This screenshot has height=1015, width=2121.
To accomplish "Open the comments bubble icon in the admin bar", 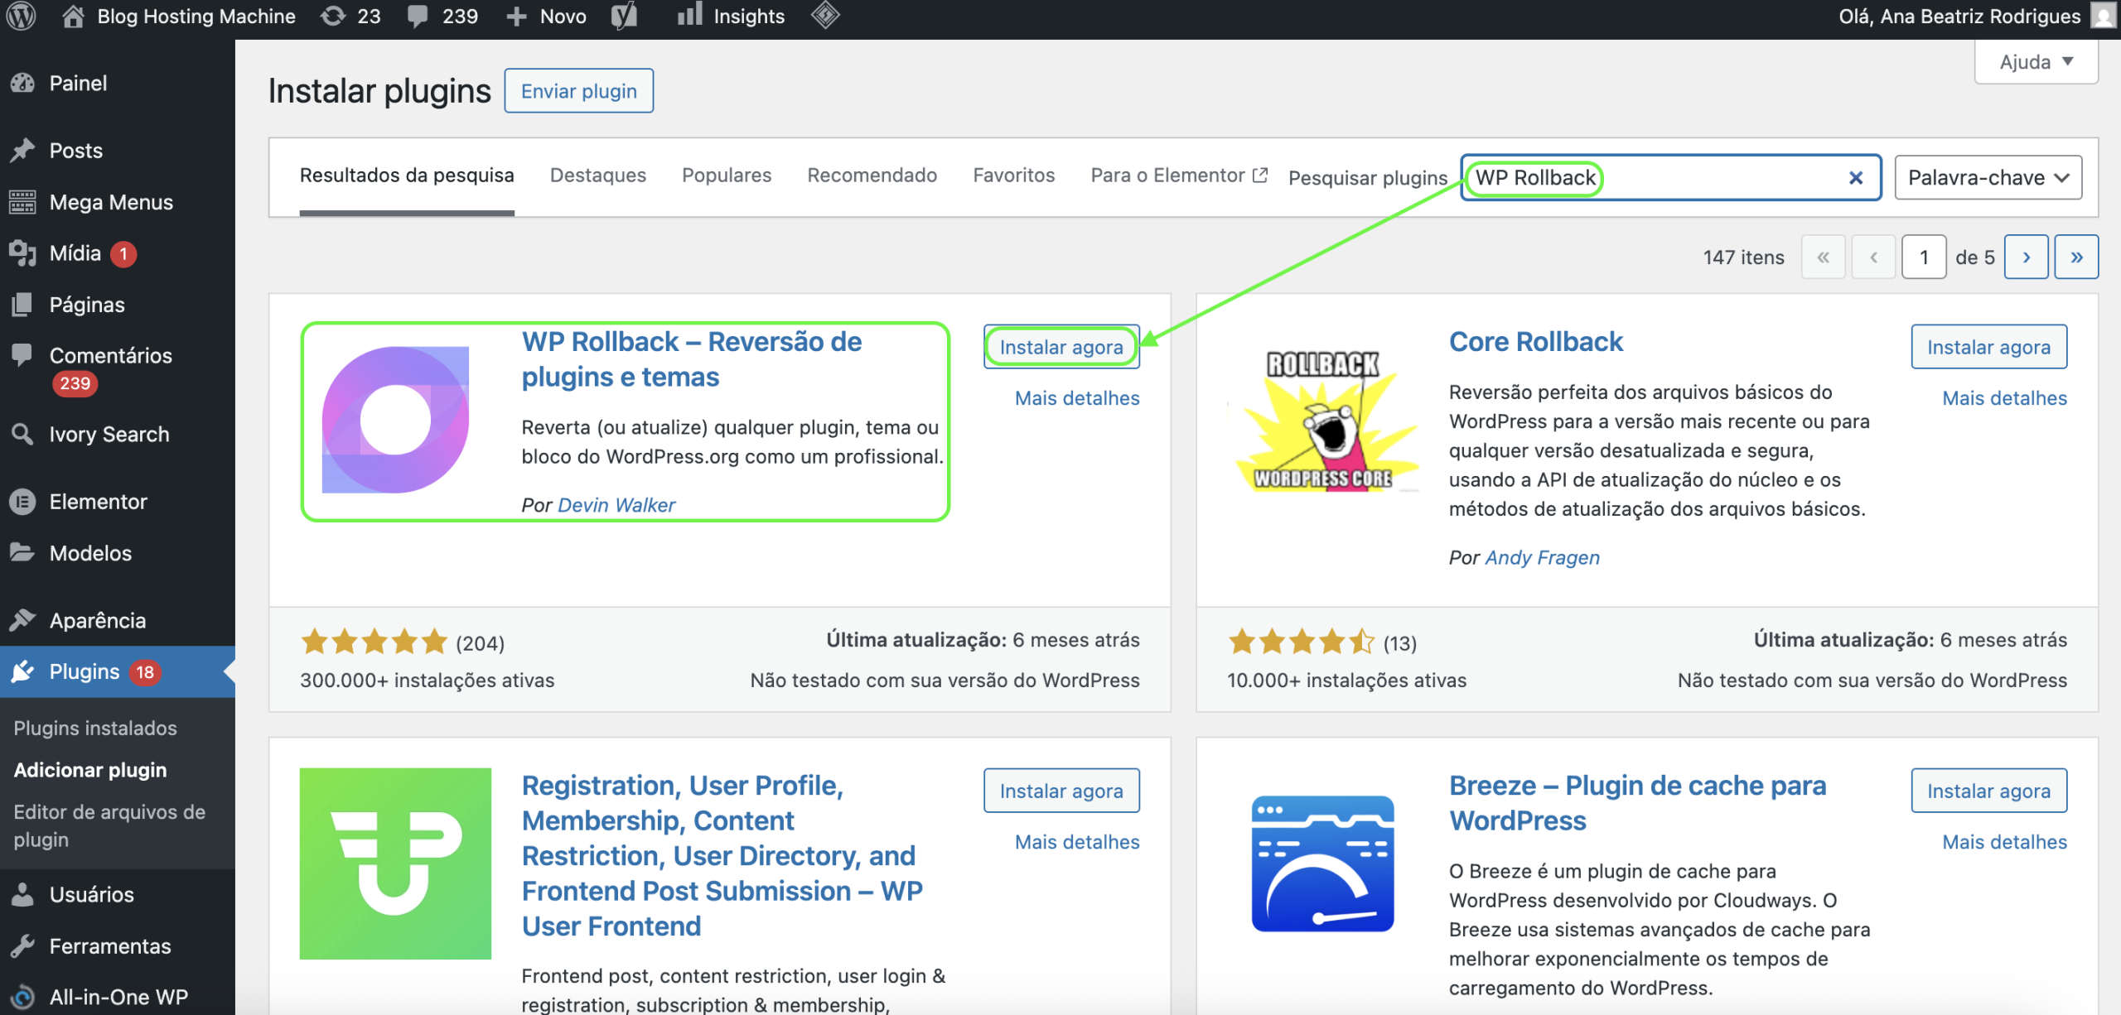I will [x=418, y=17].
